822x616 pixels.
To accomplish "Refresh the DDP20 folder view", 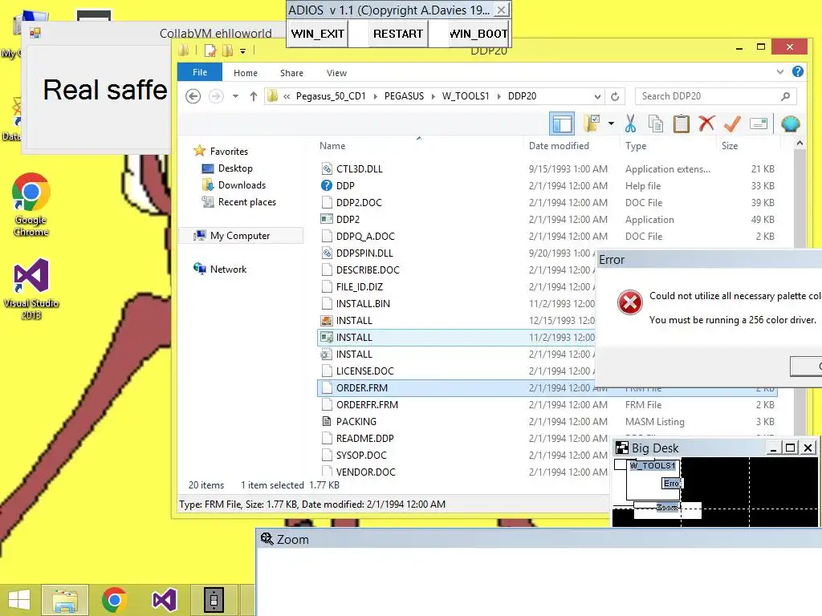I will coord(615,96).
